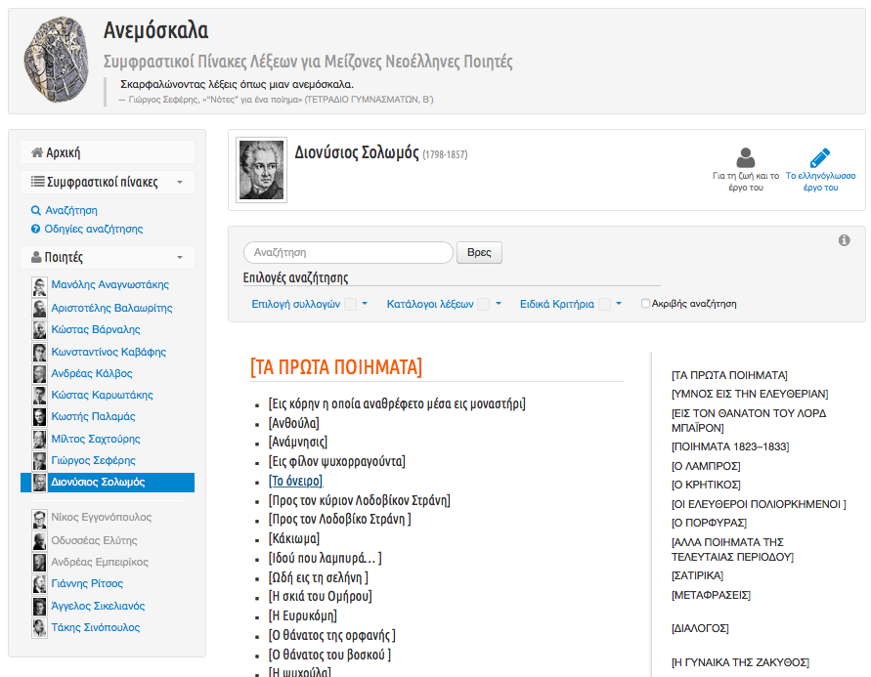Select Γιώργος Σεφέρης in poets list
Viewport: 871px width, 677px height.
click(x=93, y=460)
